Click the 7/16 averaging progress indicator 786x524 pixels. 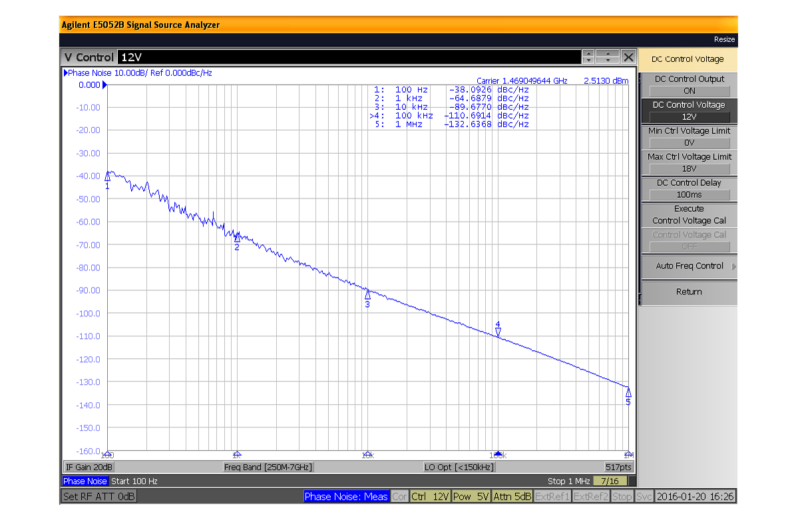[610, 481]
